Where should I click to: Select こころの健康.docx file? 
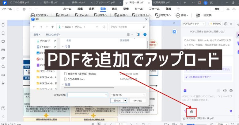76,79
